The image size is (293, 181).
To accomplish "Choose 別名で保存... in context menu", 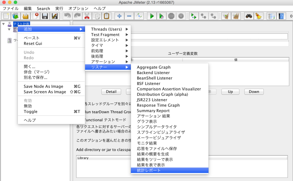I will tap(52, 77).
